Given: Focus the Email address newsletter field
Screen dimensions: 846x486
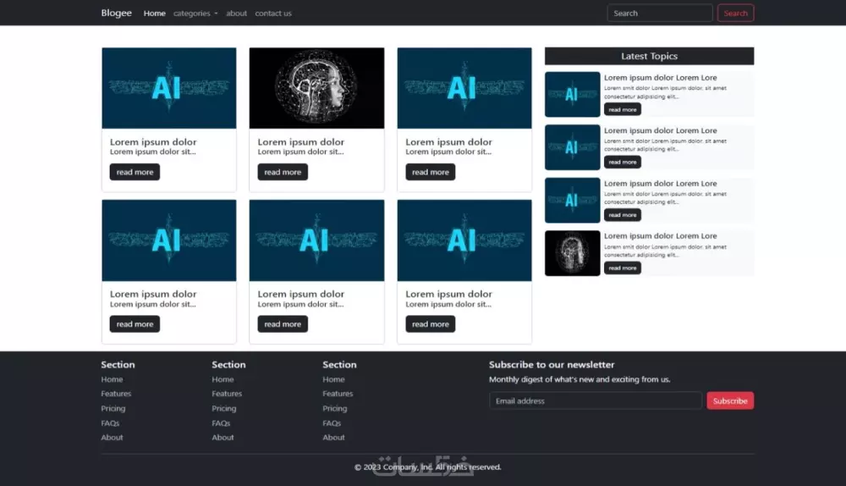Looking at the screenshot, I should pyautogui.click(x=595, y=400).
